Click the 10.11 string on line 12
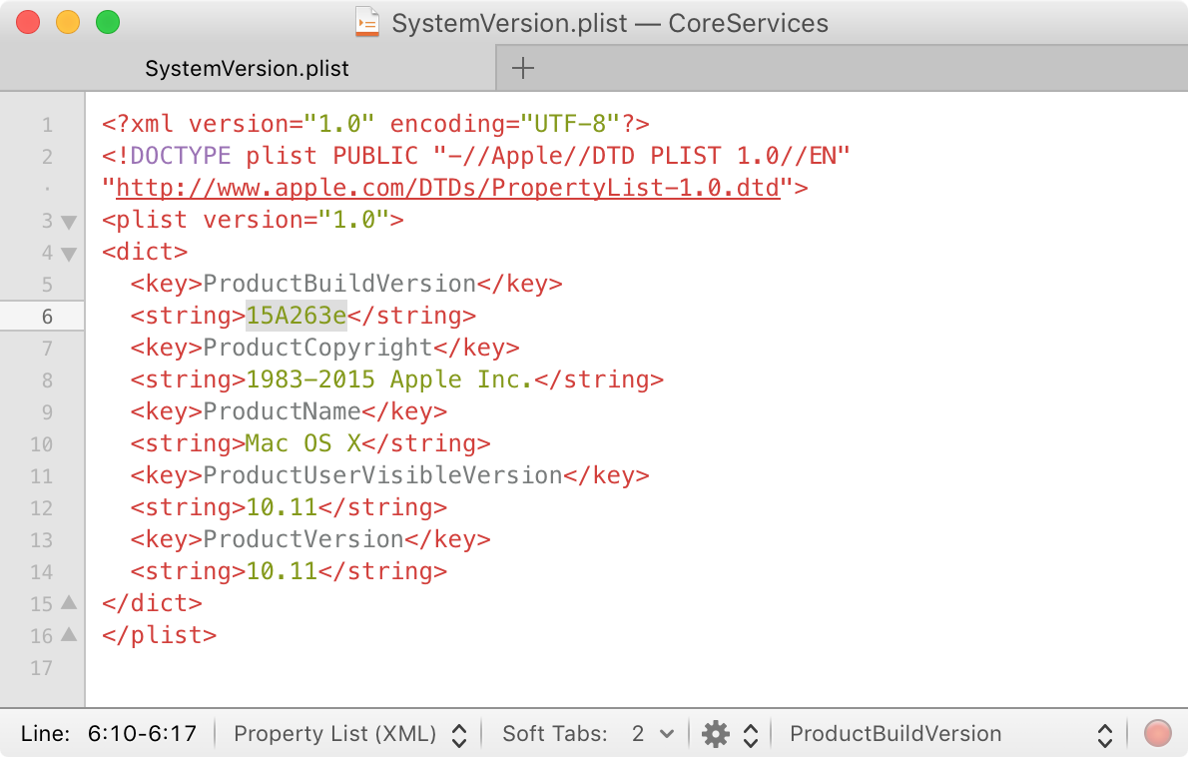Image resolution: width=1188 pixels, height=757 pixels. click(x=282, y=507)
